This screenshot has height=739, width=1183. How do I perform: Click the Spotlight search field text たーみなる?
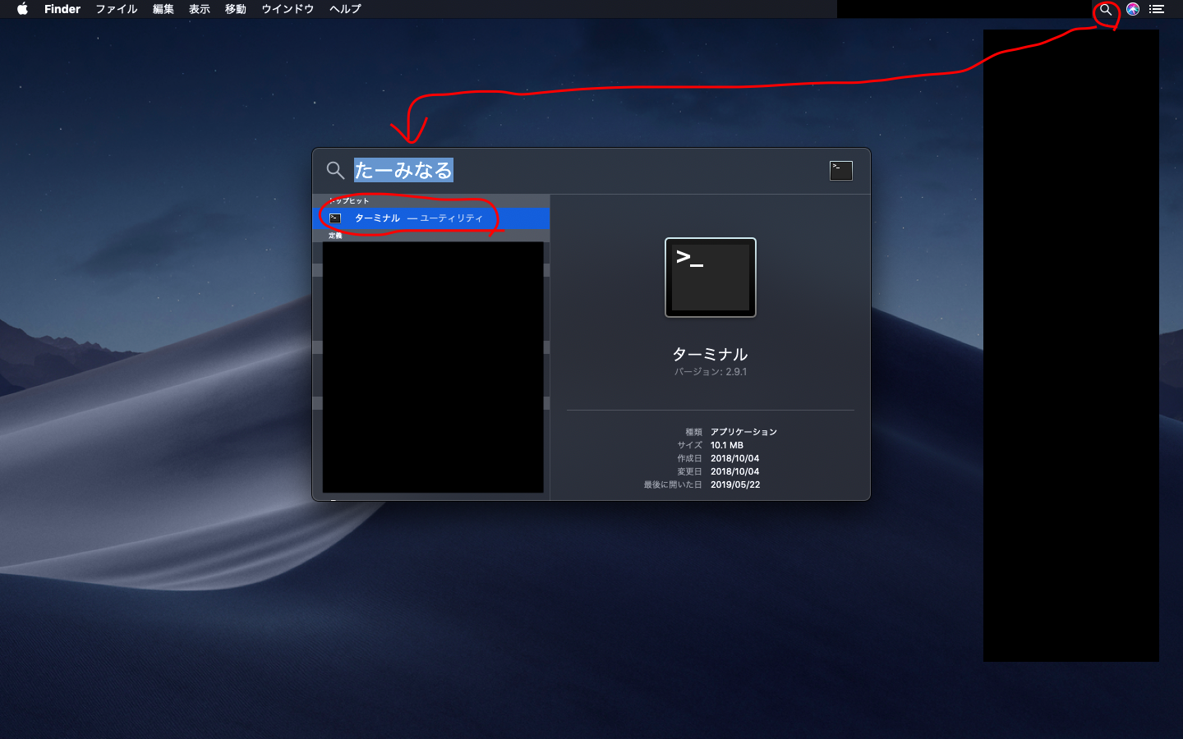403,170
